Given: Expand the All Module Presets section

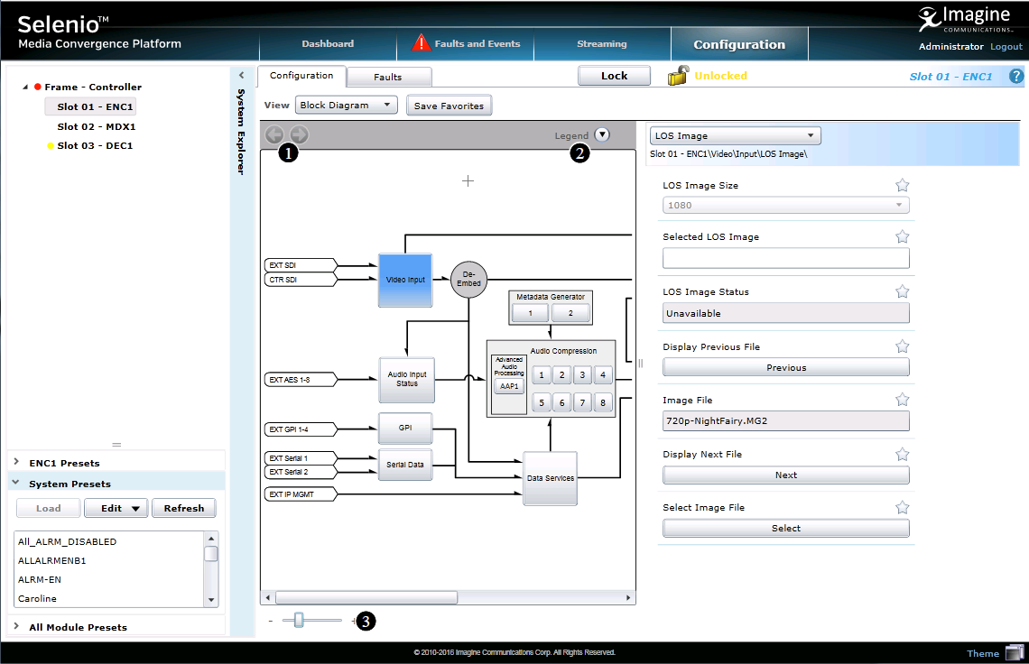Looking at the screenshot, I should [15, 626].
